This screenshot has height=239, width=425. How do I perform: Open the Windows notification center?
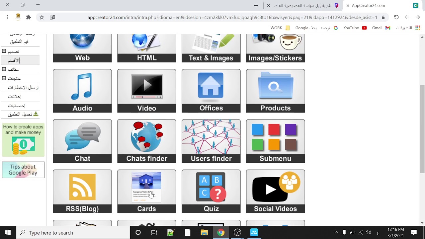[x=414, y=232]
